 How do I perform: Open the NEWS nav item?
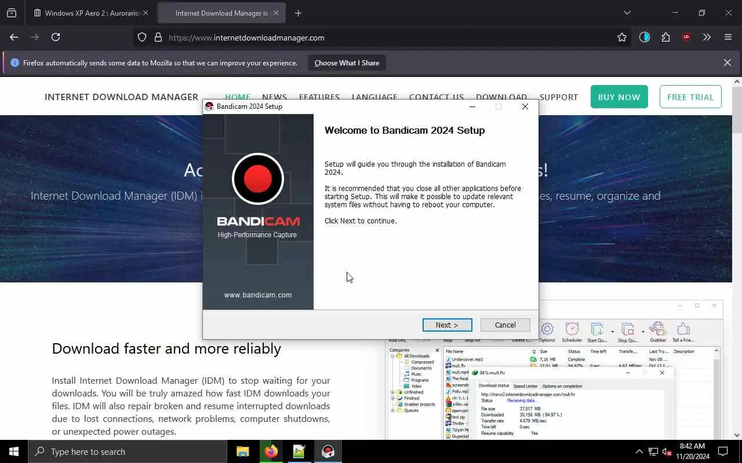tap(274, 97)
